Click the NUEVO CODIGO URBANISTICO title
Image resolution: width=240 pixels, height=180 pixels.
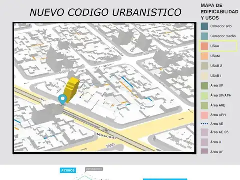[x=105, y=12]
